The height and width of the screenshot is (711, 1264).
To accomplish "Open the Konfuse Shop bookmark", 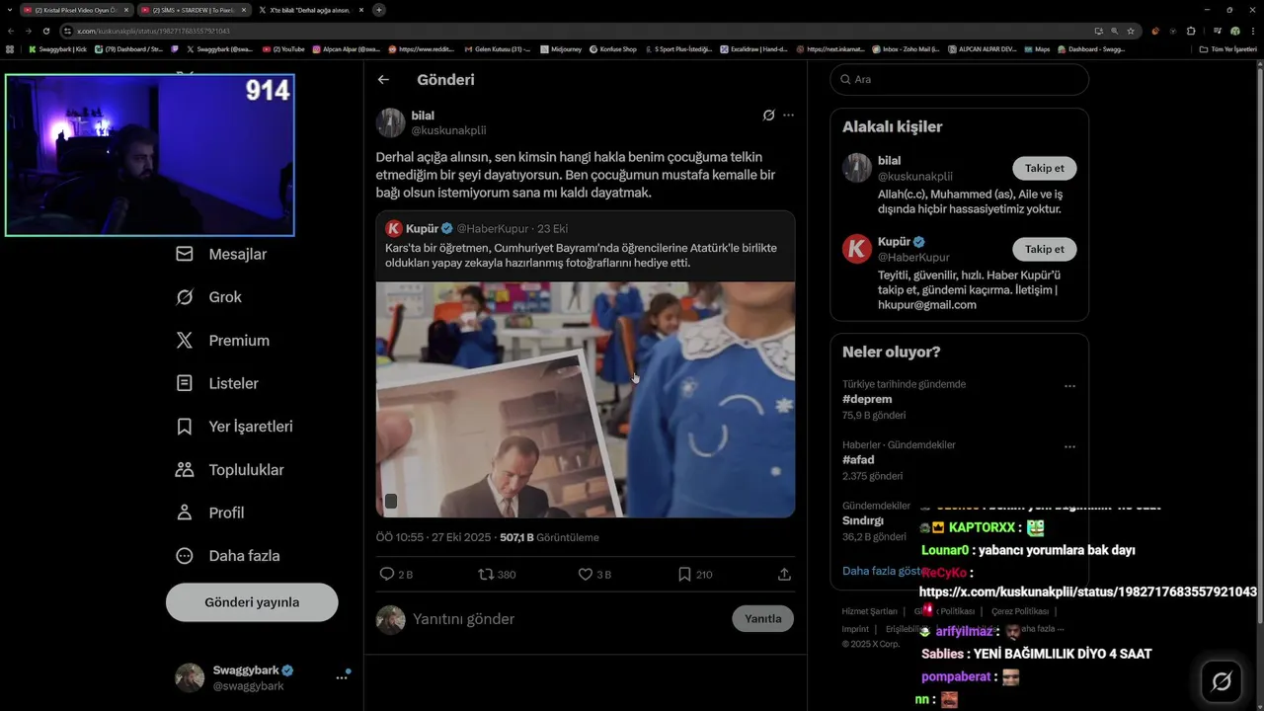I will point(612,48).
